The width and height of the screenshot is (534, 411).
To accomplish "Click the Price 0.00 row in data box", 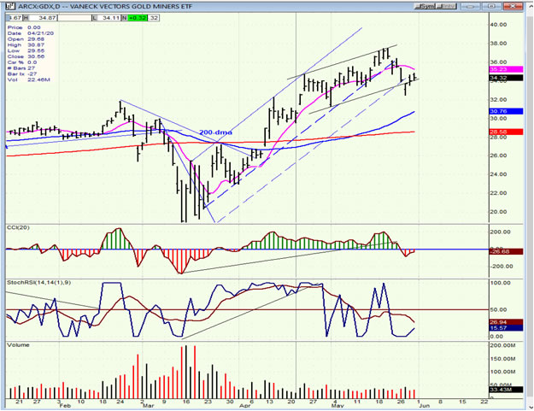I will 24,27.
